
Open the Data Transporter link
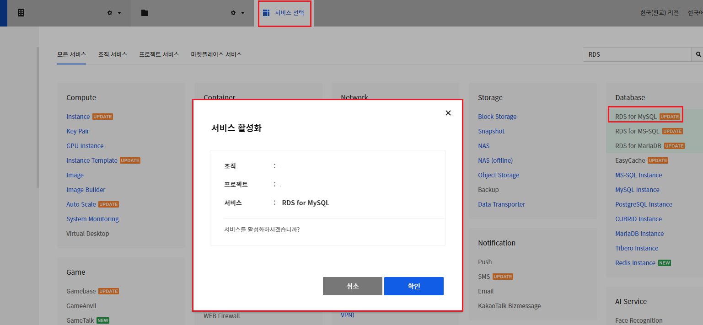click(x=501, y=204)
